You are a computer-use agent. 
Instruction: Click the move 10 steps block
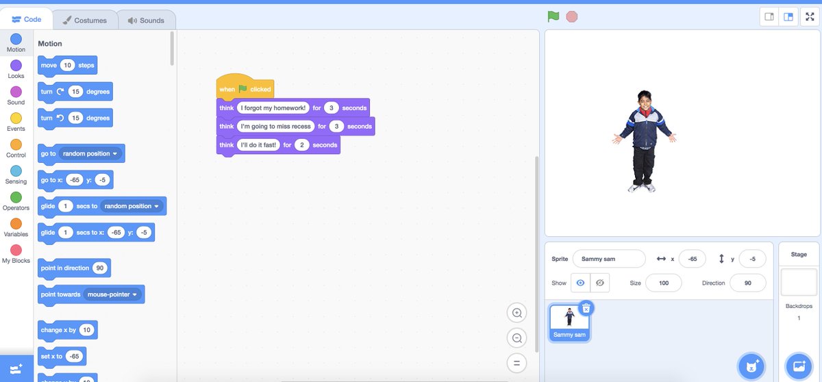pyautogui.click(x=68, y=66)
